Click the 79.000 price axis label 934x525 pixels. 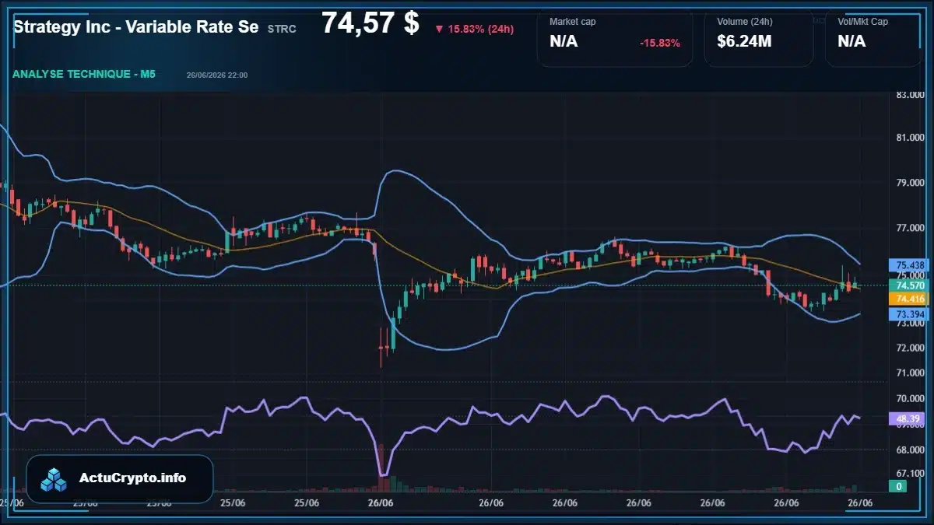pyautogui.click(x=910, y=184)
